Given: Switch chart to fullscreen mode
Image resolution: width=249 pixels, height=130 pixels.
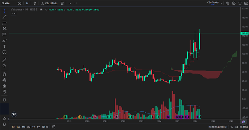Looking at the screenshot, I should click(x=240, y=3).
